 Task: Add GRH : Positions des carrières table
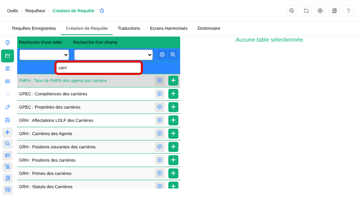tap(173, 160)
